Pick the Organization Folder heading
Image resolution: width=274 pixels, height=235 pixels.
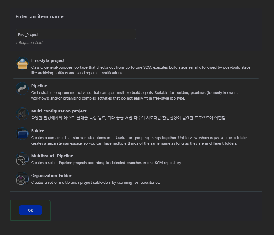click(51, 176)
